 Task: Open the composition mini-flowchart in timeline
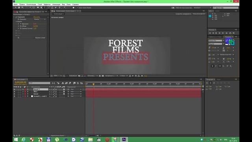point(54,83)
